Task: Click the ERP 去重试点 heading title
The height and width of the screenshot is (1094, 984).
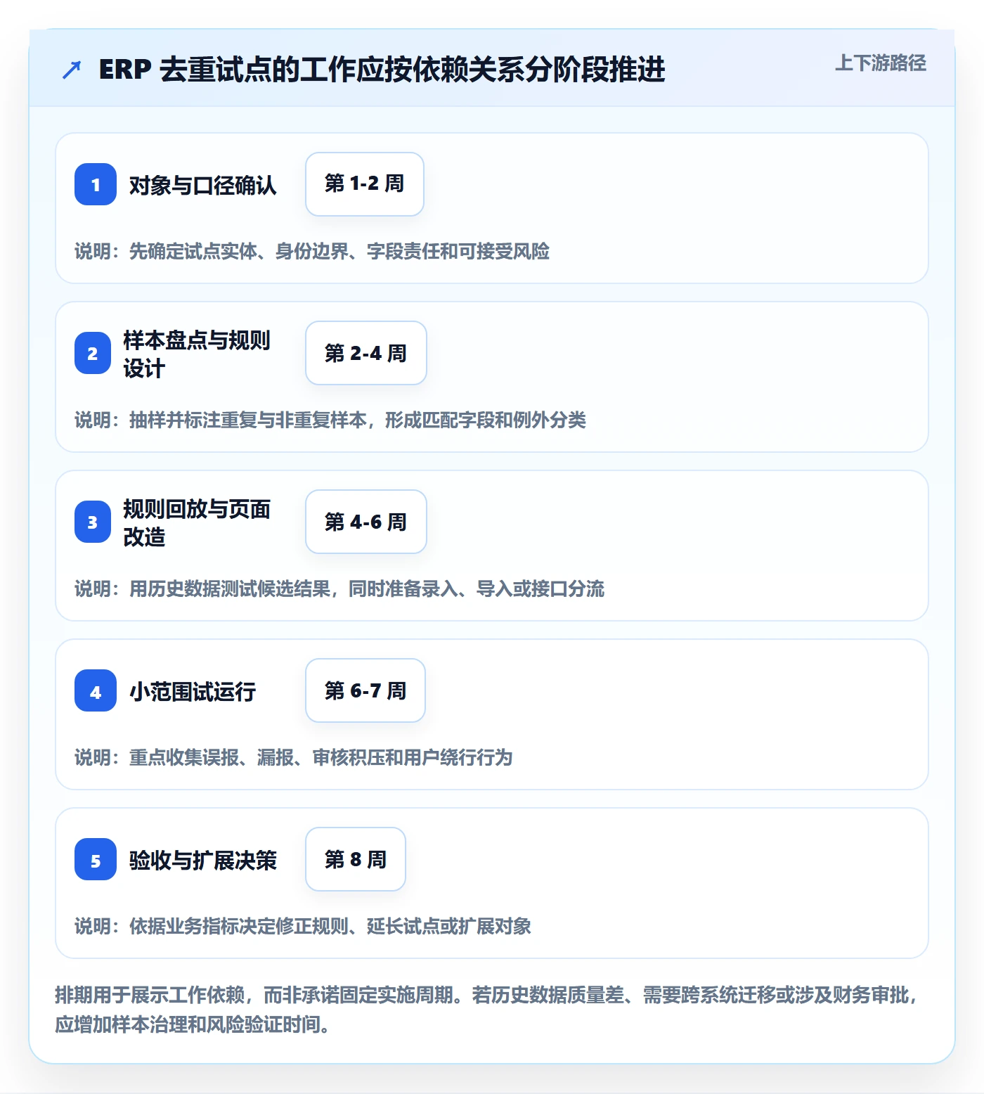Action: [x=382, y=70]
